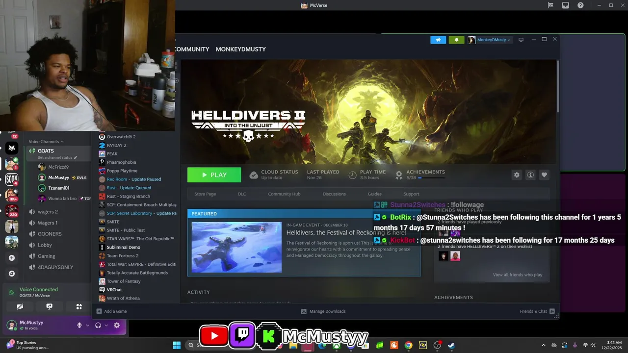Add Helldivers 2 to favorites heart
The width and height of the screenshot is (628, 353).
click(544, 175)
